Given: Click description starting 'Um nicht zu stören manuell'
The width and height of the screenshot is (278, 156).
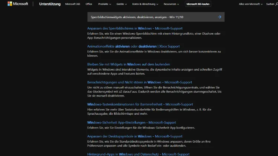Looking at the screenshot, I should pyautogui.click(x=154, y=92).
